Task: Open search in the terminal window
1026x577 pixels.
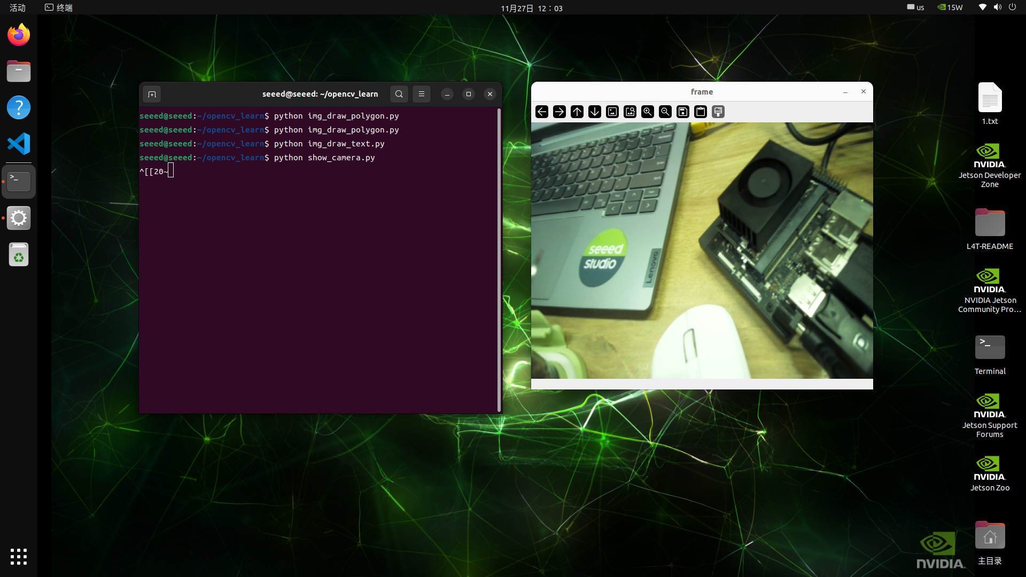Action: tap(399, 94)
